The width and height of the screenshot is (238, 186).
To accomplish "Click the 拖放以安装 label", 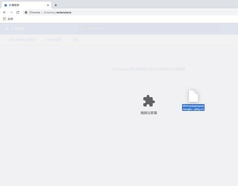I will pos(149,113).
